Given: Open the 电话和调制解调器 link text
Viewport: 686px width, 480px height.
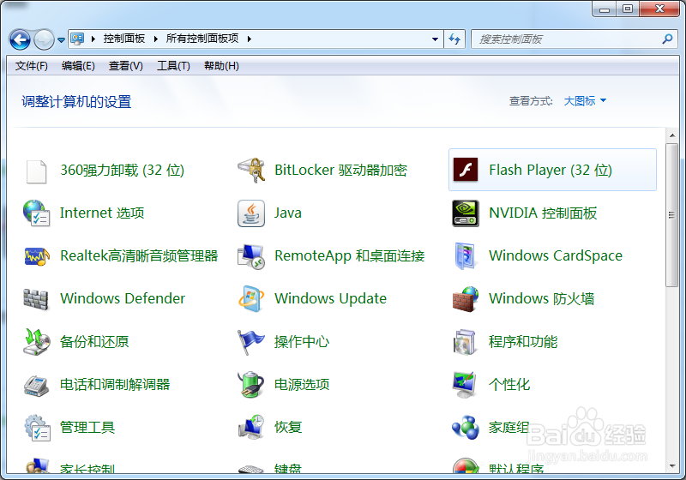Looking at the screenshot, I should 115,385.
